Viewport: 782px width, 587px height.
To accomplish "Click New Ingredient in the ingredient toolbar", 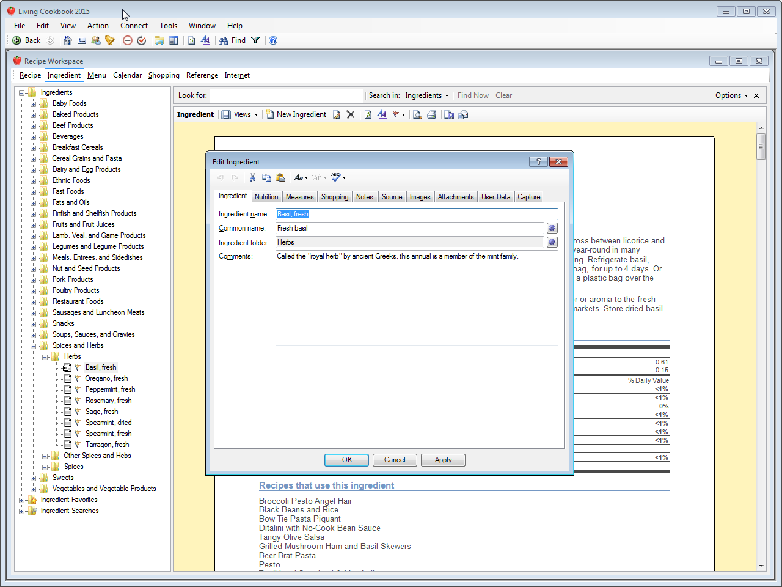I will pos(296,114).
